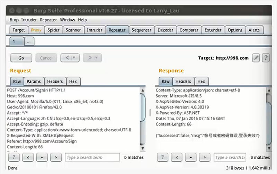Viewport: 277px width, 174px height.
Task: Open the Params tab of the request
Action: coord(34,81)
